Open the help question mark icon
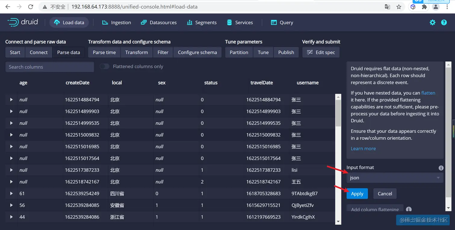The height and width of the screenshot is (230, 455). click(444, 22)
